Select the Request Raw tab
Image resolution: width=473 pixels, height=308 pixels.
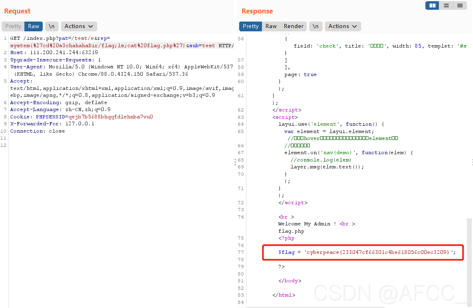(33, 26)
